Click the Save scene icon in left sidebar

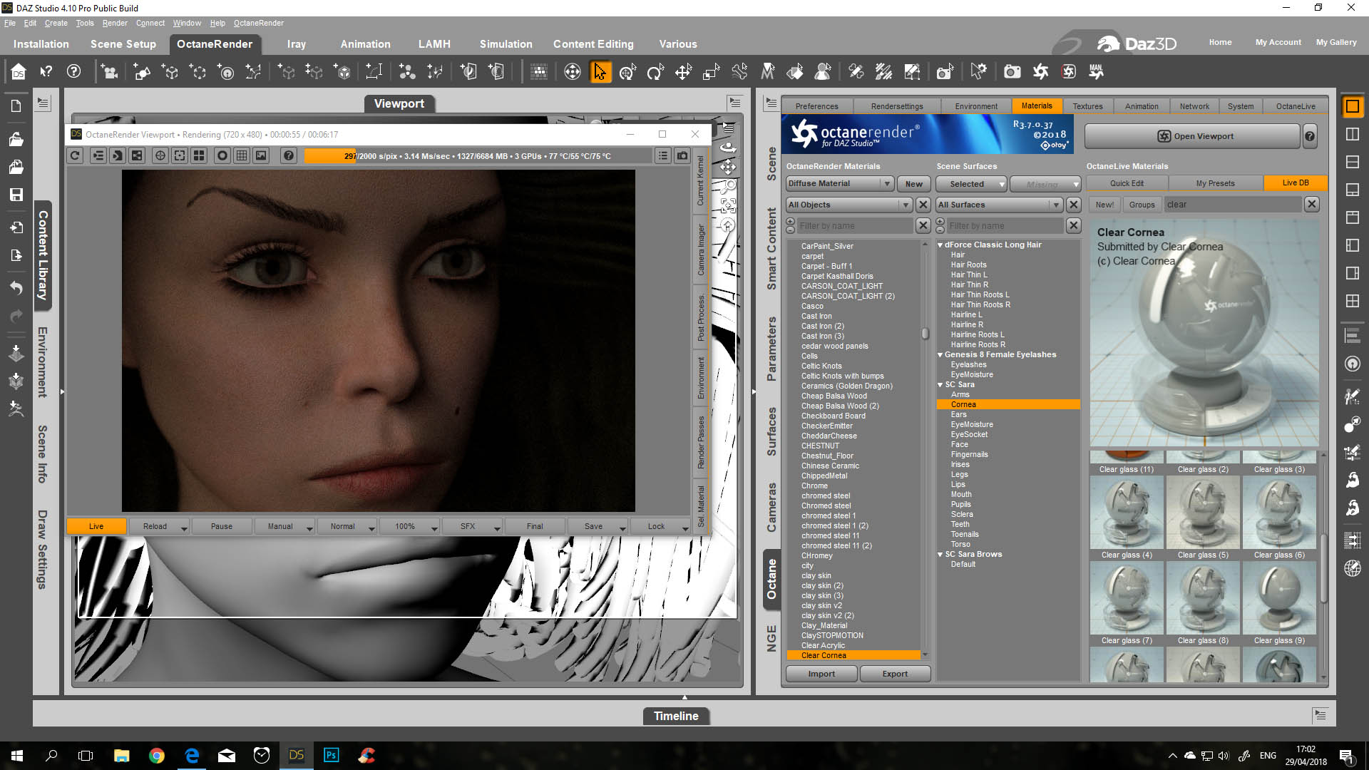(16, 195)
